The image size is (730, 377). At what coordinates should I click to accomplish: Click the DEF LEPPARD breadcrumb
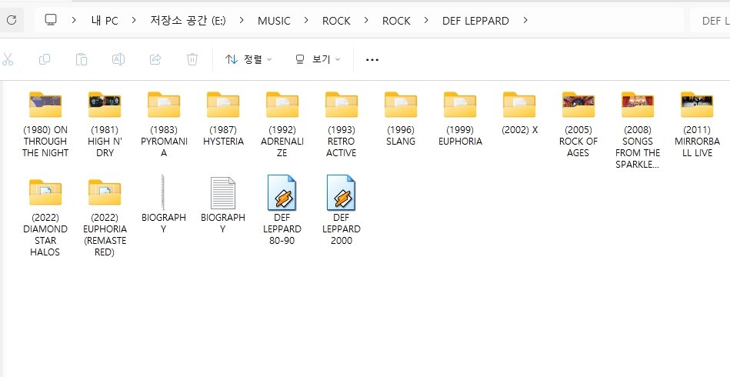[x=475, y=21]
